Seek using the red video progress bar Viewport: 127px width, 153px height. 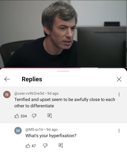(x=63, y=68)
